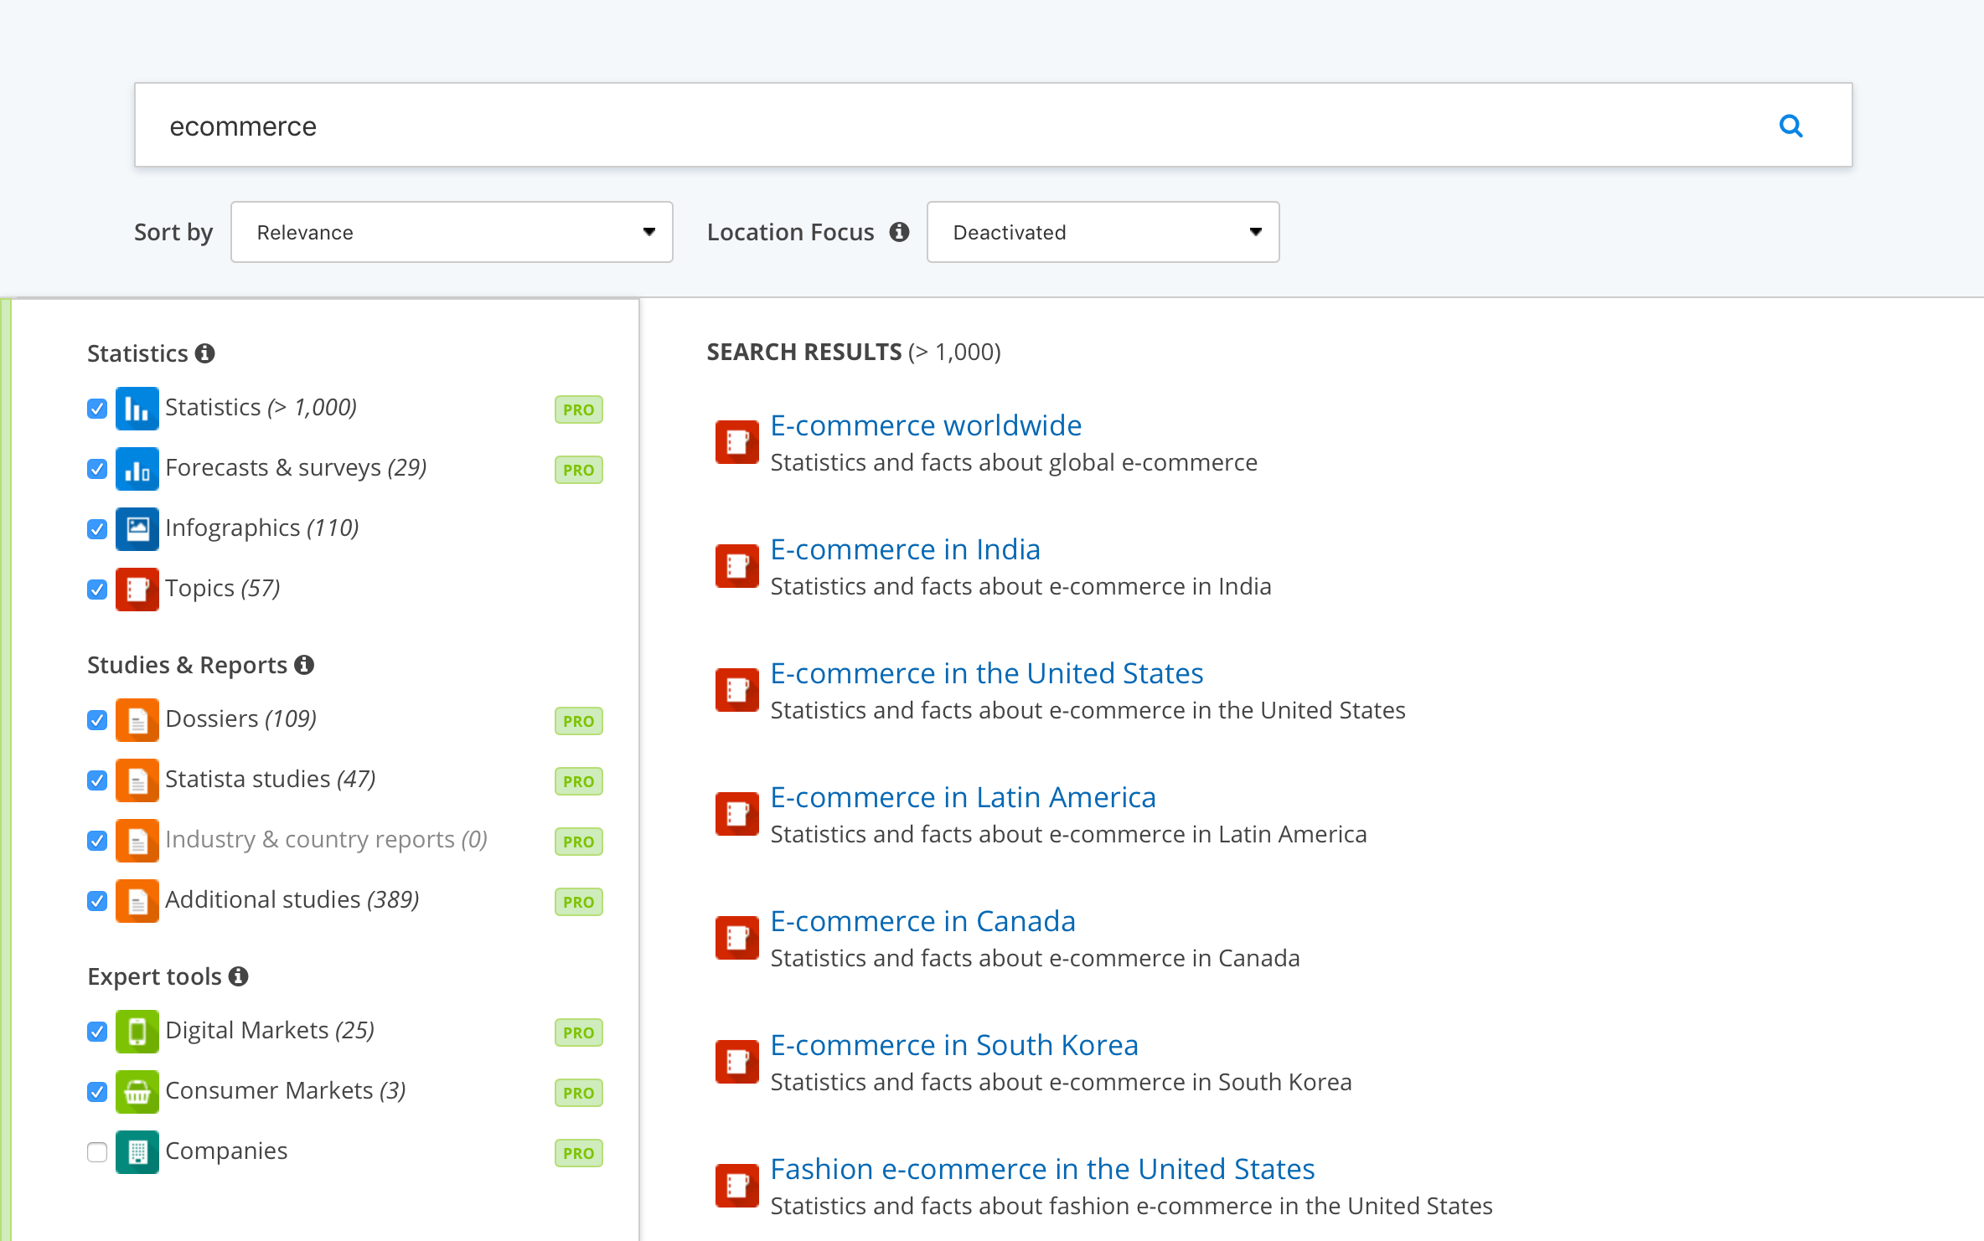
Task: Open Fashion e-commerce in the United States link
Action: (x=1042, y=1169)
